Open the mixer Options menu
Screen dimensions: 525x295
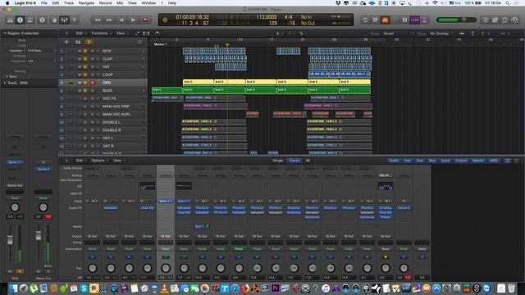click(x=98, y=161)
